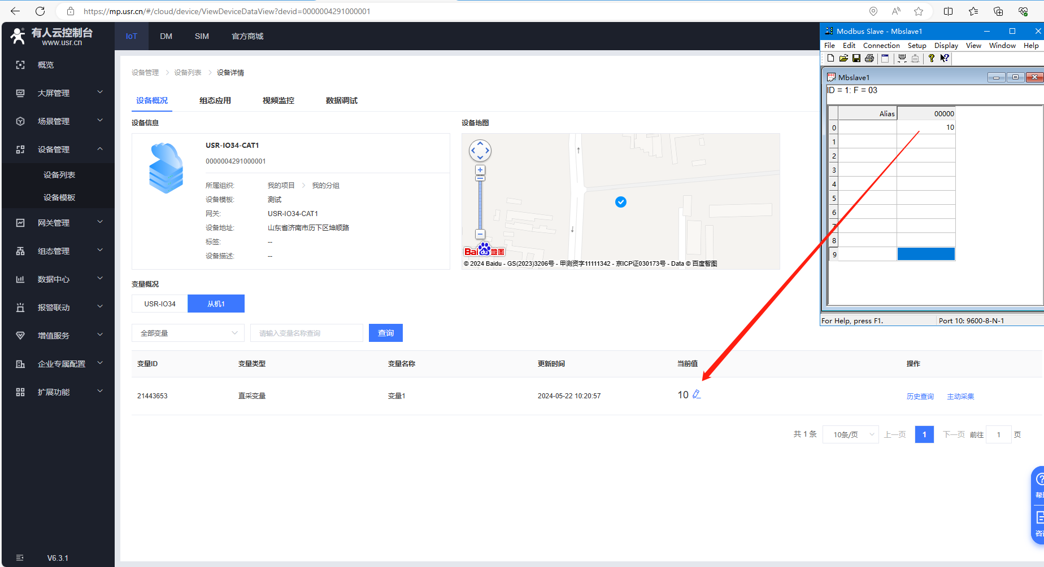Click the pencil edit icon beside value 10

click(697, 394)
